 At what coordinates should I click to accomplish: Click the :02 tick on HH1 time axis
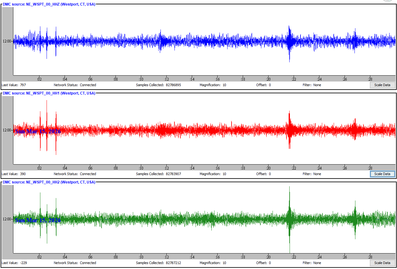click(x=39, y=168)
